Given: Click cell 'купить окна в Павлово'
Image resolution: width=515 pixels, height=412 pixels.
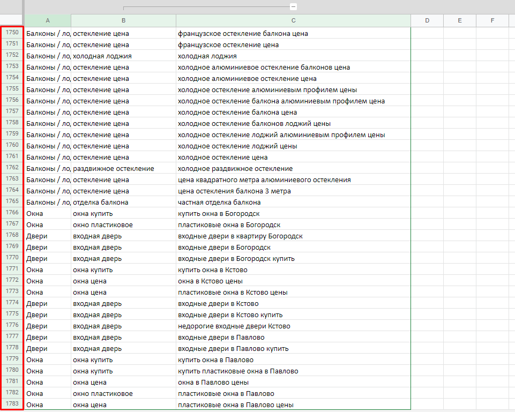Looking at the screenshot, I should tap(293, 360).
